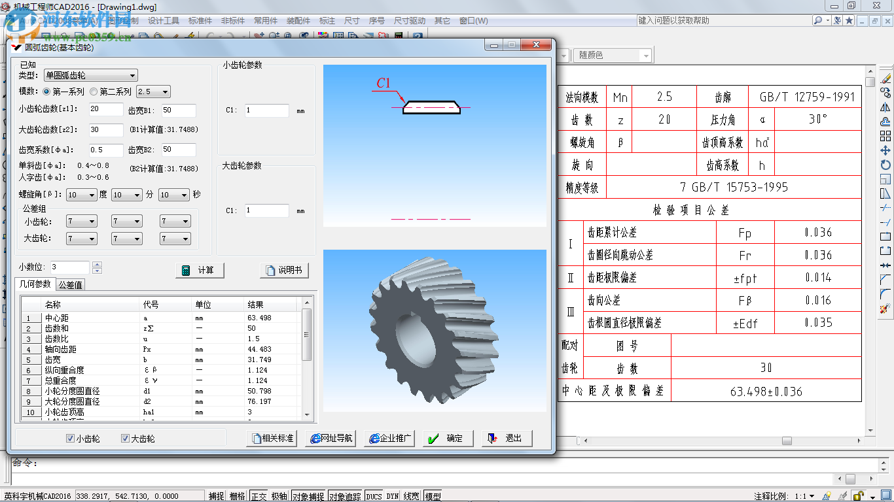
Task: Click the help search magnifier icon
Action: pos(818,21)
